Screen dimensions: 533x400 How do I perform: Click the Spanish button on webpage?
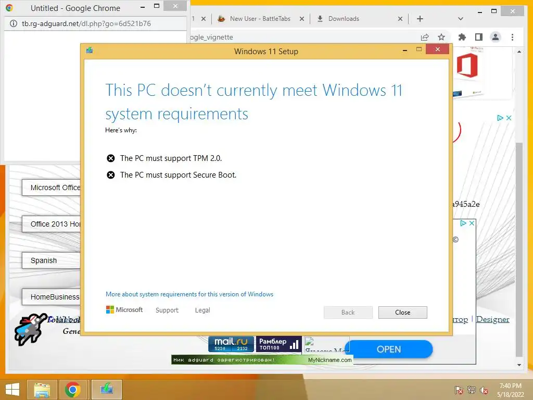pyautogui.click(x=52, y=260)
